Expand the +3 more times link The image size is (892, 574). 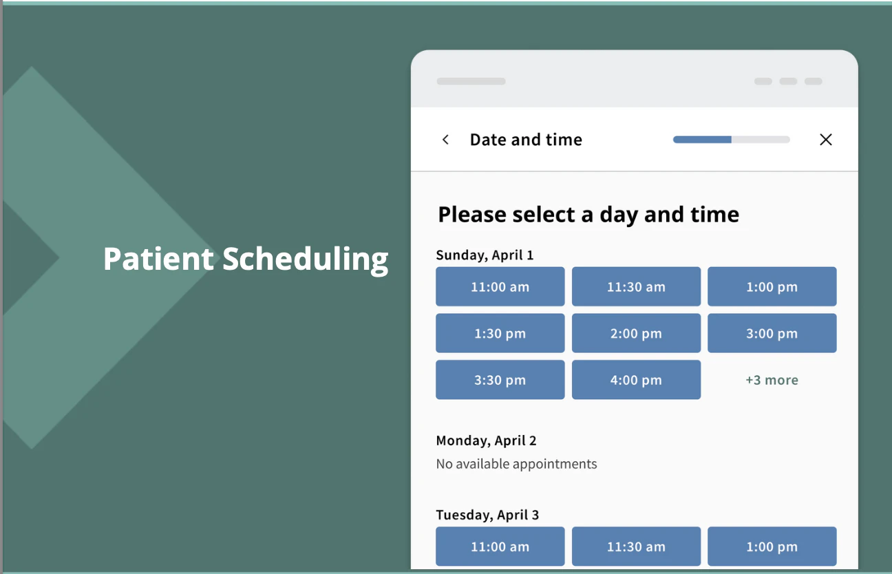coord(772,380)
